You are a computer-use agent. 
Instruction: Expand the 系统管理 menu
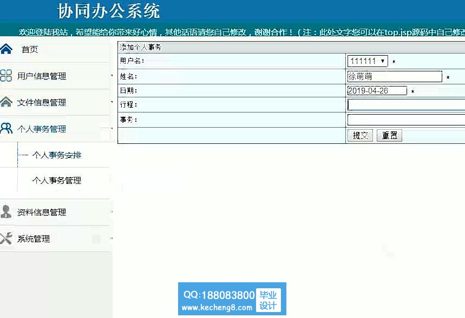click(34, 239)
